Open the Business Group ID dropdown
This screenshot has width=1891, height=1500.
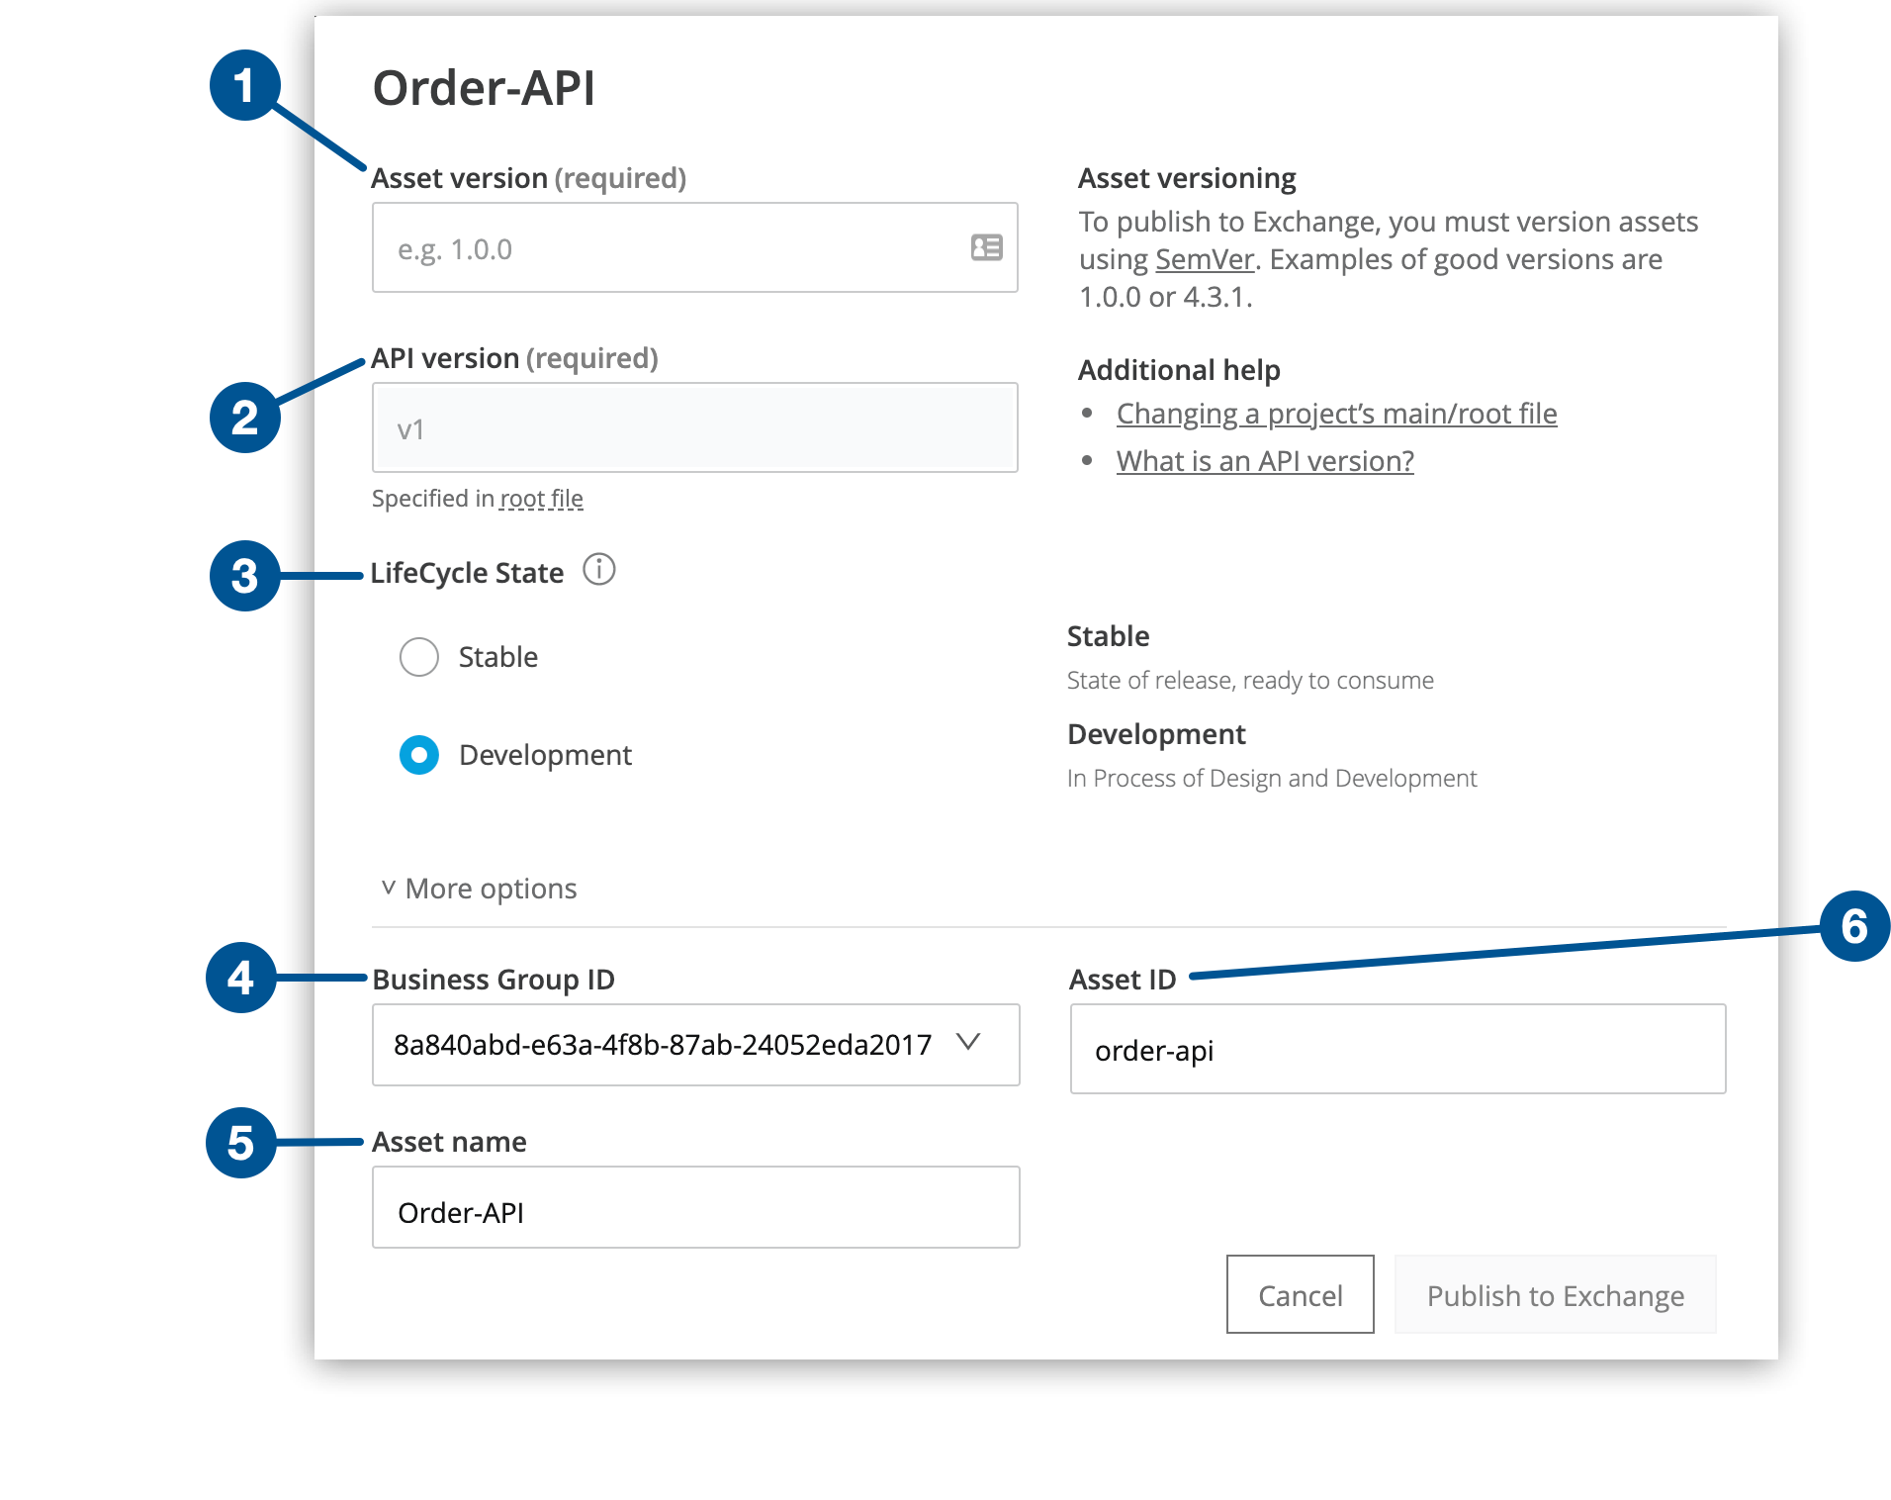point(695,1045)
